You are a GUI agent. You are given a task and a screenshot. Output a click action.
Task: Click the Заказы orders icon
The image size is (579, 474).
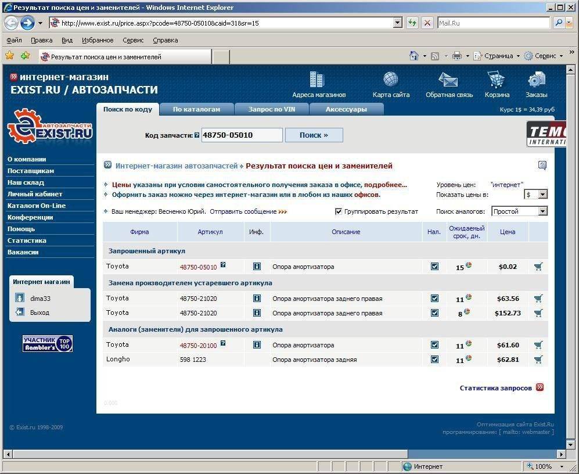[x=536, y=80]
